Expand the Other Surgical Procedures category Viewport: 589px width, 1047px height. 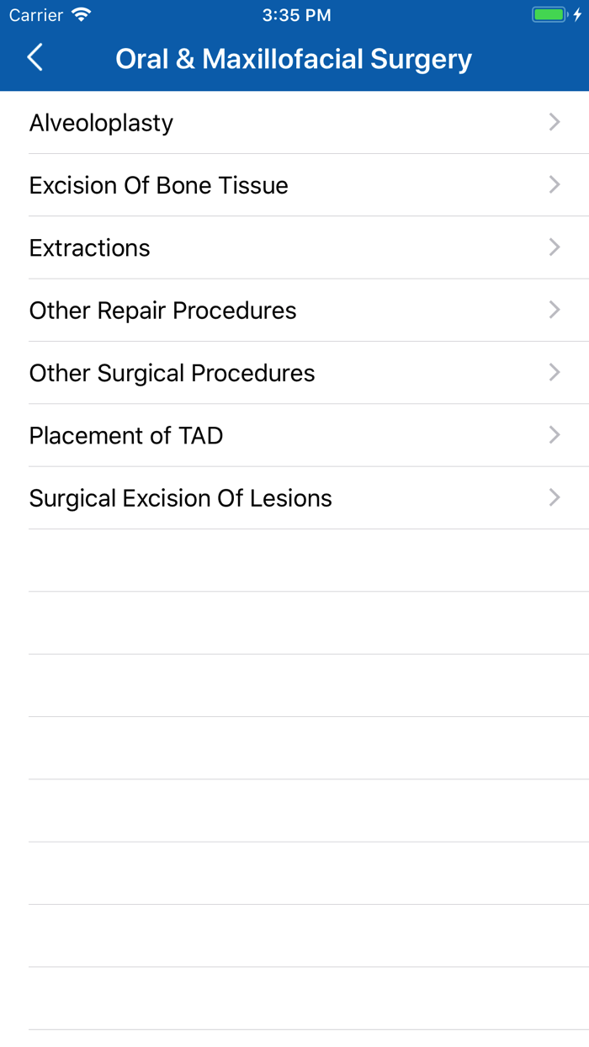coord(294,373)
